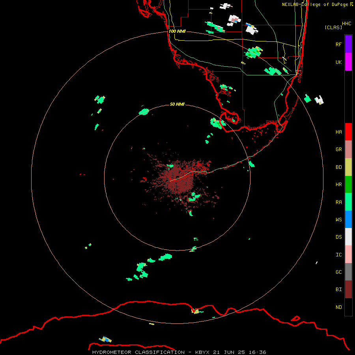Viewport: 355px width, 355px height.
Task: Click the HYDROMETEOR CLASSIFICATION KBYX timestamp caption
Action: (x=179, y=352)
